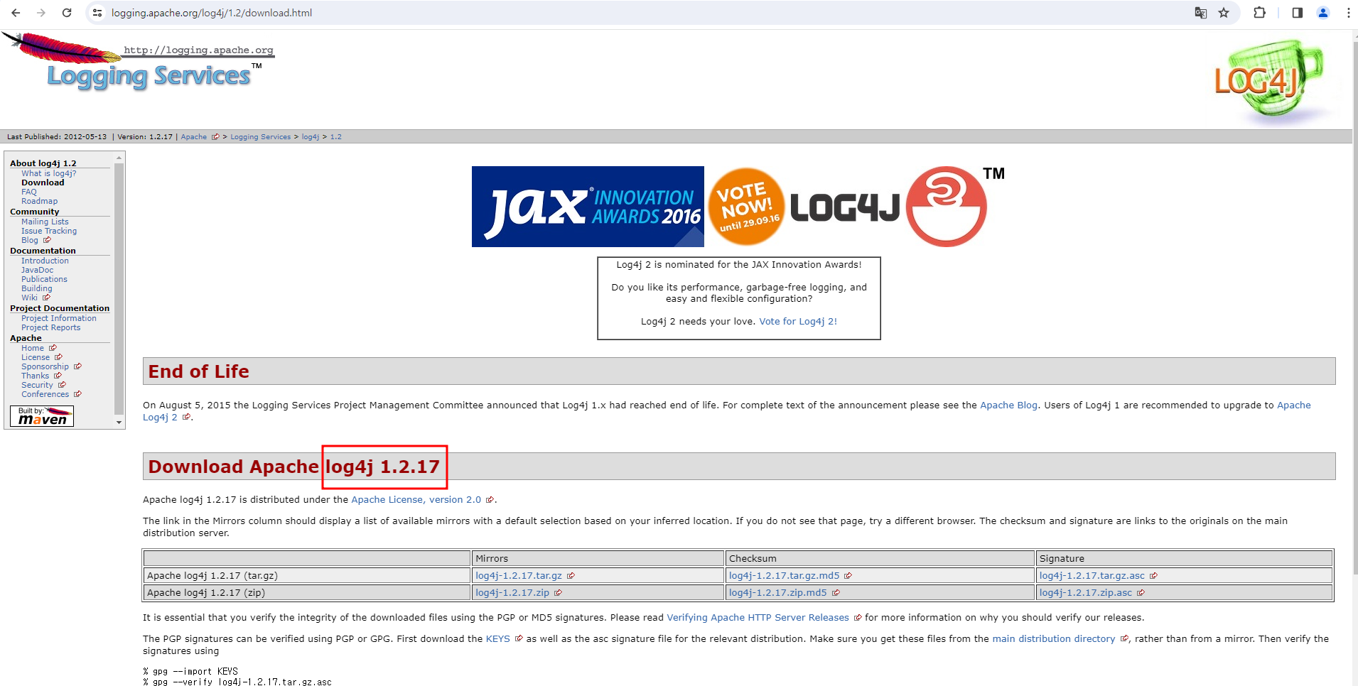Download log4j-1.2.17.tar.gz from mirrors
This screenshot has width=1358, height=686.
coord(519,576)
